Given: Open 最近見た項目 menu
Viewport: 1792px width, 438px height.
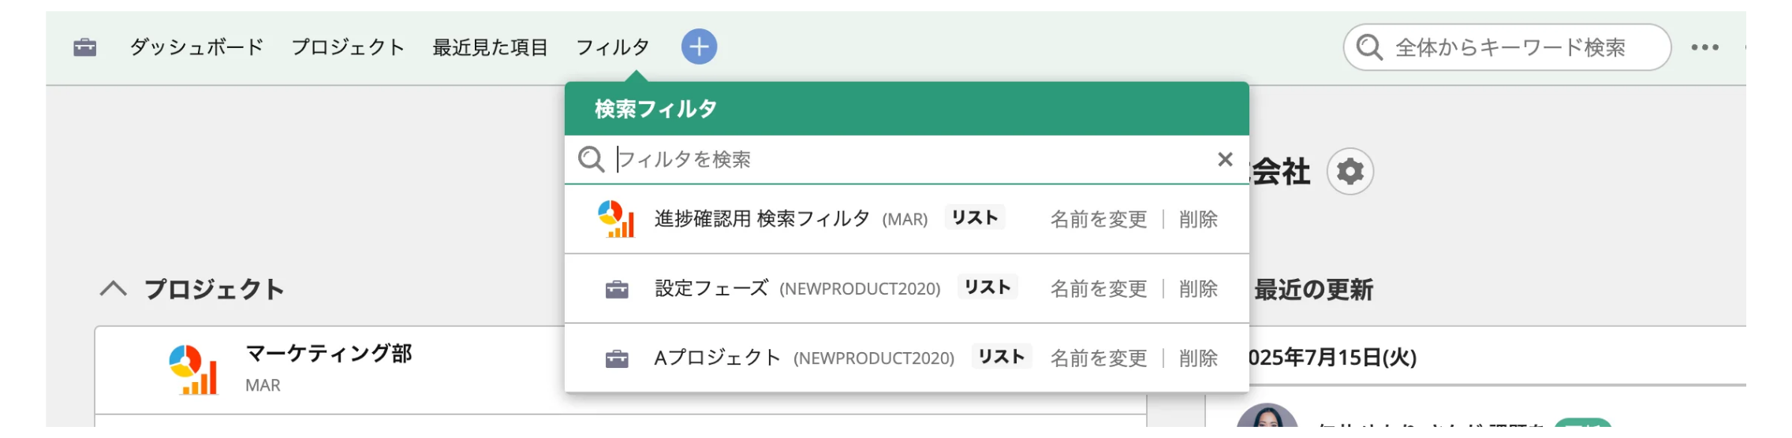Looking at the screenshot, I should (x=490, y=47).
